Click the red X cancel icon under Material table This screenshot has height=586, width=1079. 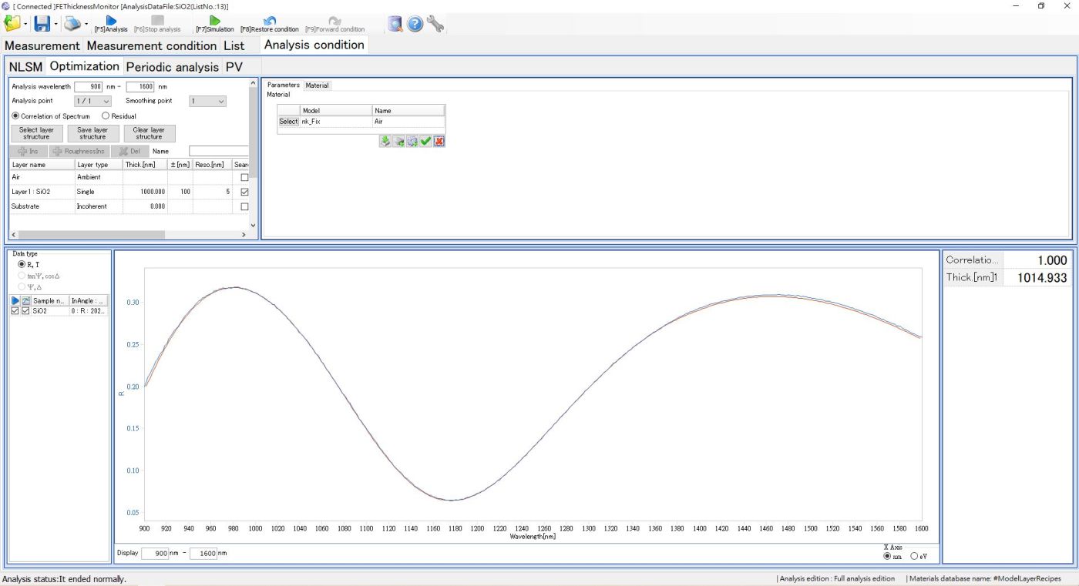[439, 141]
